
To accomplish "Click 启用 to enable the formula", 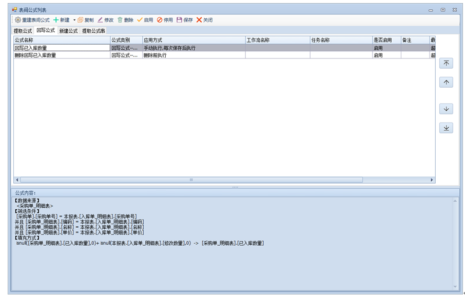I will 145,20.
